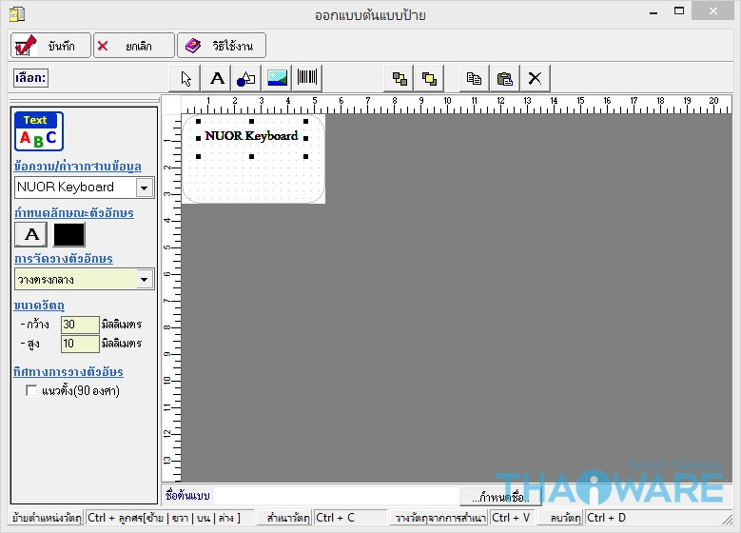Click the application icon in title bar
This screenshot has height=533, width=741.
pos(17,14)
